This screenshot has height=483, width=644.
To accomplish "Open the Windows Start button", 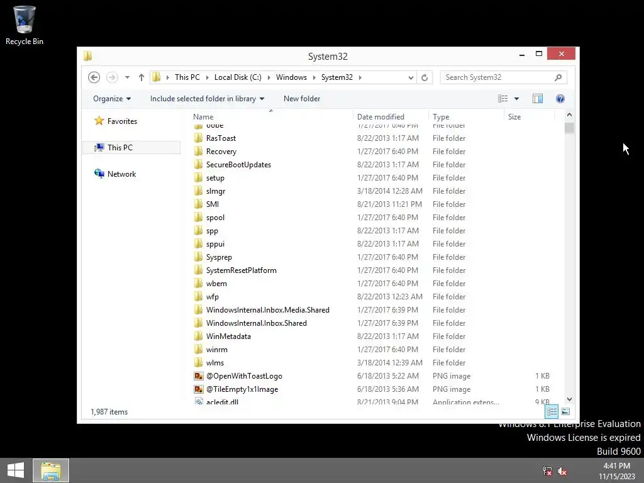I will pos(16,470).
